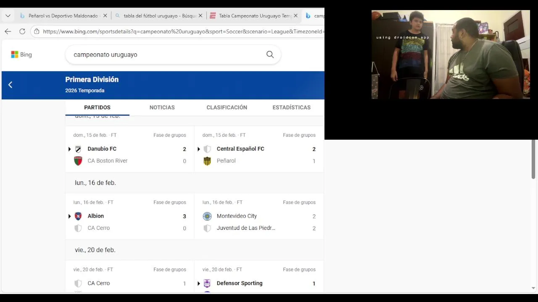Image resolution: width=538 pixels, height=302 pixels.
Task: Open the PARTIDOS tab
Action: [x=97, y=107]
